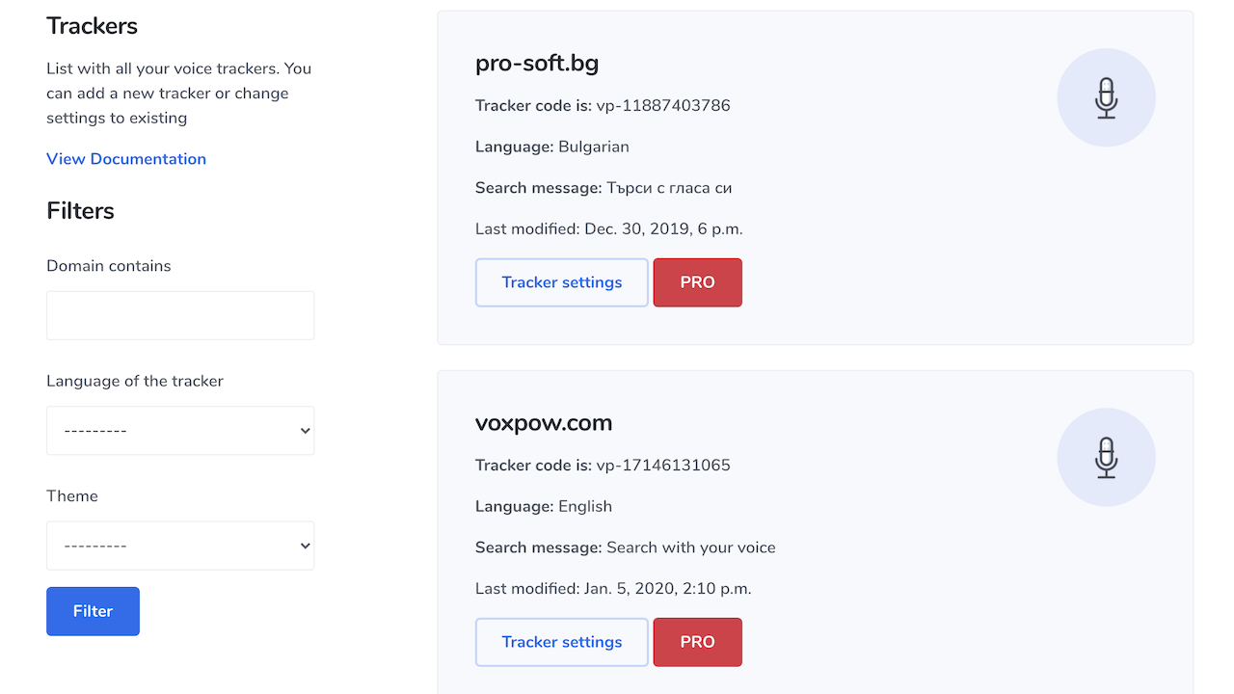Click the "Language of the tracker" label
Image resolution: width=1234 pixels, height=694 pixels.
135,381
